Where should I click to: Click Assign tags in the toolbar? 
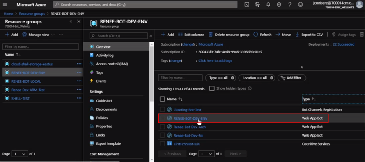pos(344,35)
